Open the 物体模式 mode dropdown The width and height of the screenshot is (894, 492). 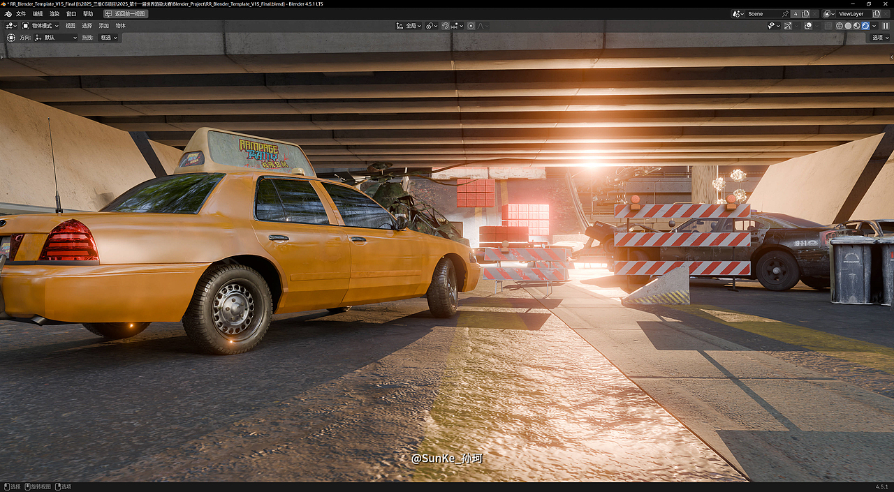[40, 25]
